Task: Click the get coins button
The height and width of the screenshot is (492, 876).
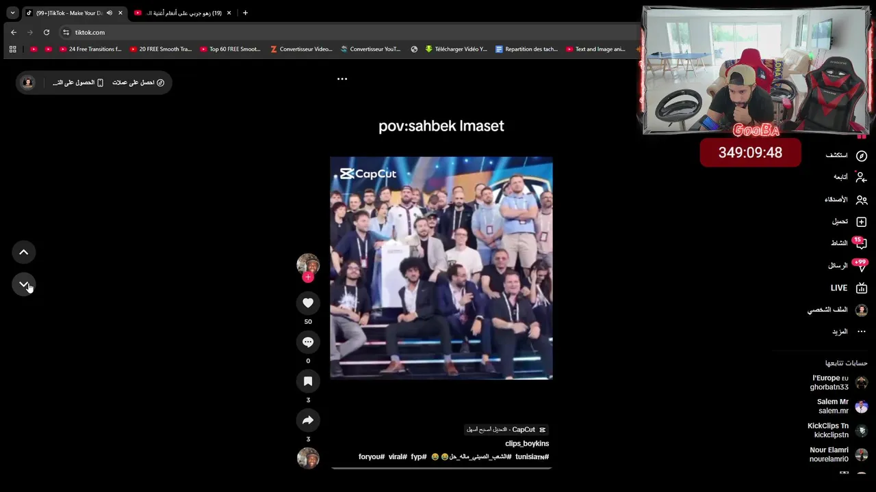Action: [x=138, y=83]
